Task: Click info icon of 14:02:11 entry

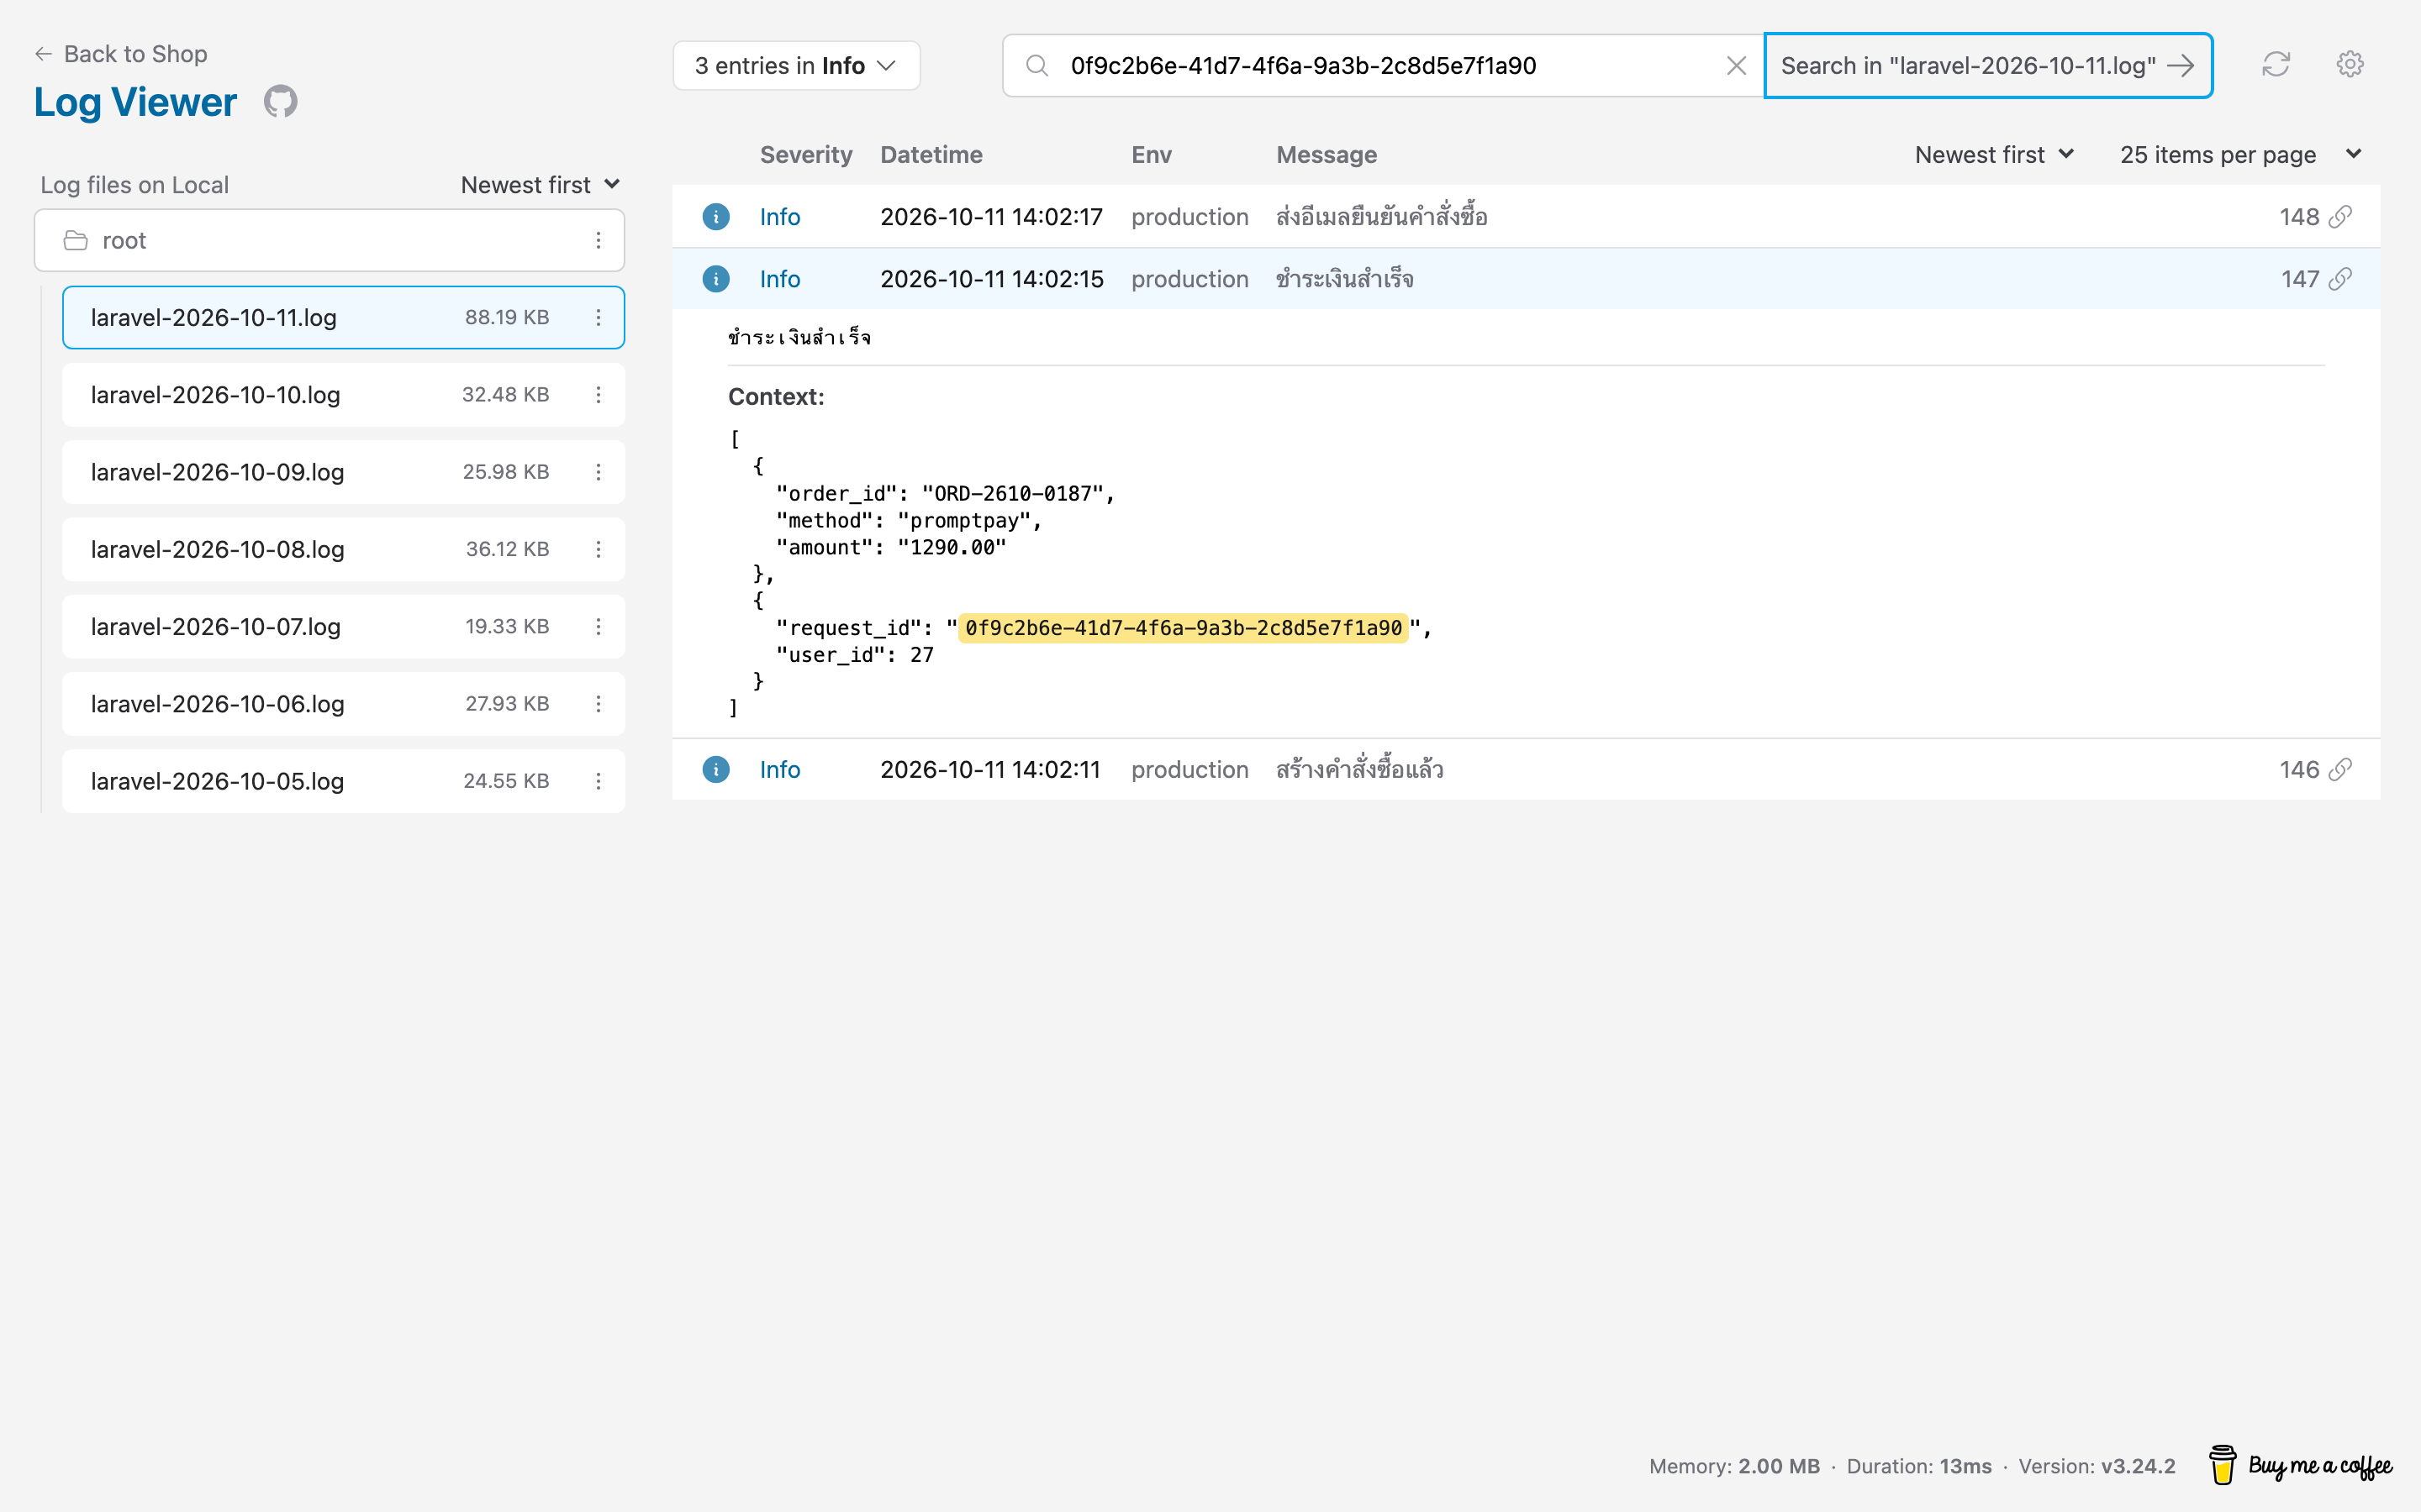Action: pyautogui.click(x=715, y=769)
